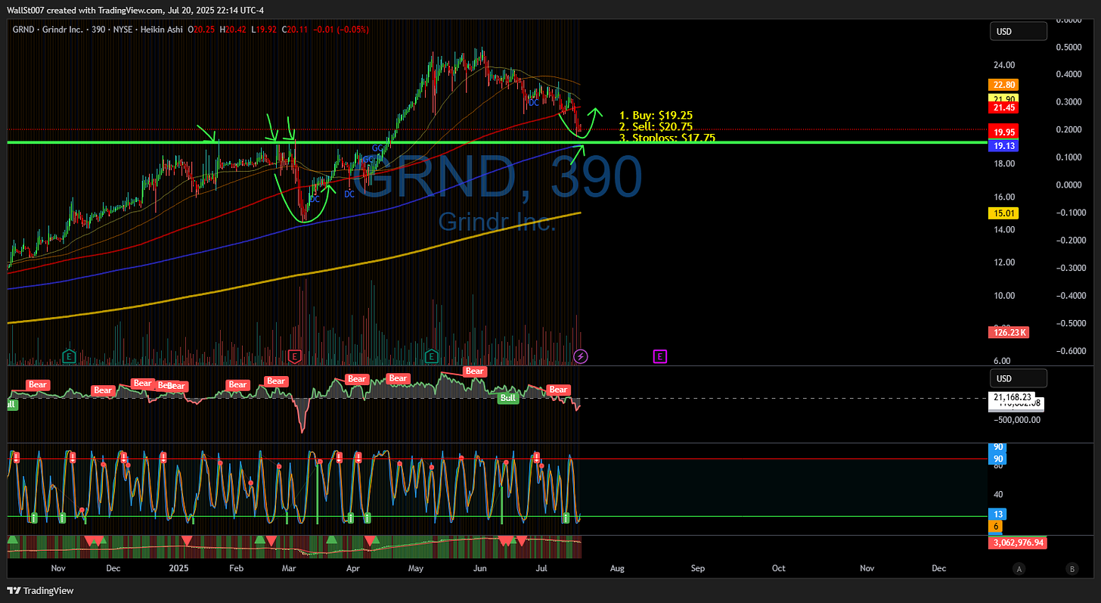The image size is (1101, 603).
Task: Click the lightning bolt event icon on the chart
Action: 581,356
